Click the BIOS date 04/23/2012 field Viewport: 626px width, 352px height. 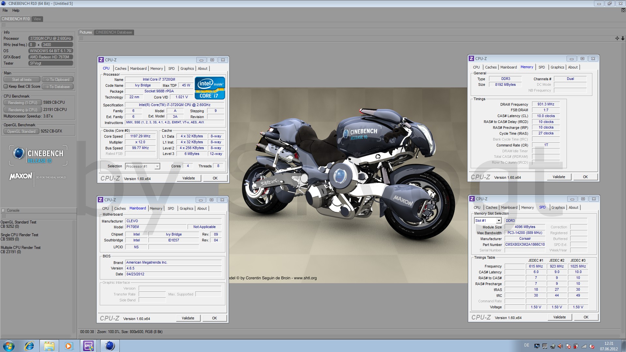[x=174, y=274]
